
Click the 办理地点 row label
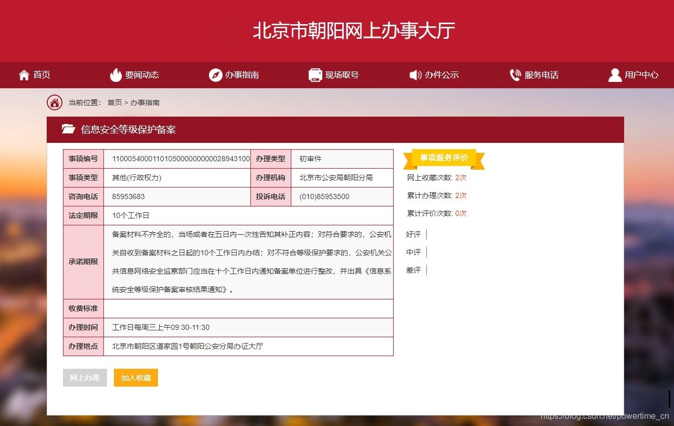click(x=83, y=346)
